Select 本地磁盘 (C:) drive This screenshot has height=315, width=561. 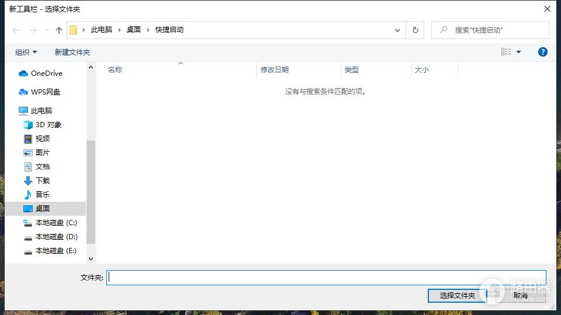[x=56, y=223]
